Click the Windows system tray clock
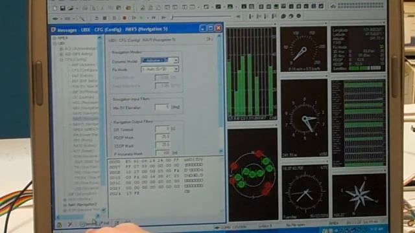Image resolution: width=415 pixels, height=233 pixels. [x=377, y=229]
